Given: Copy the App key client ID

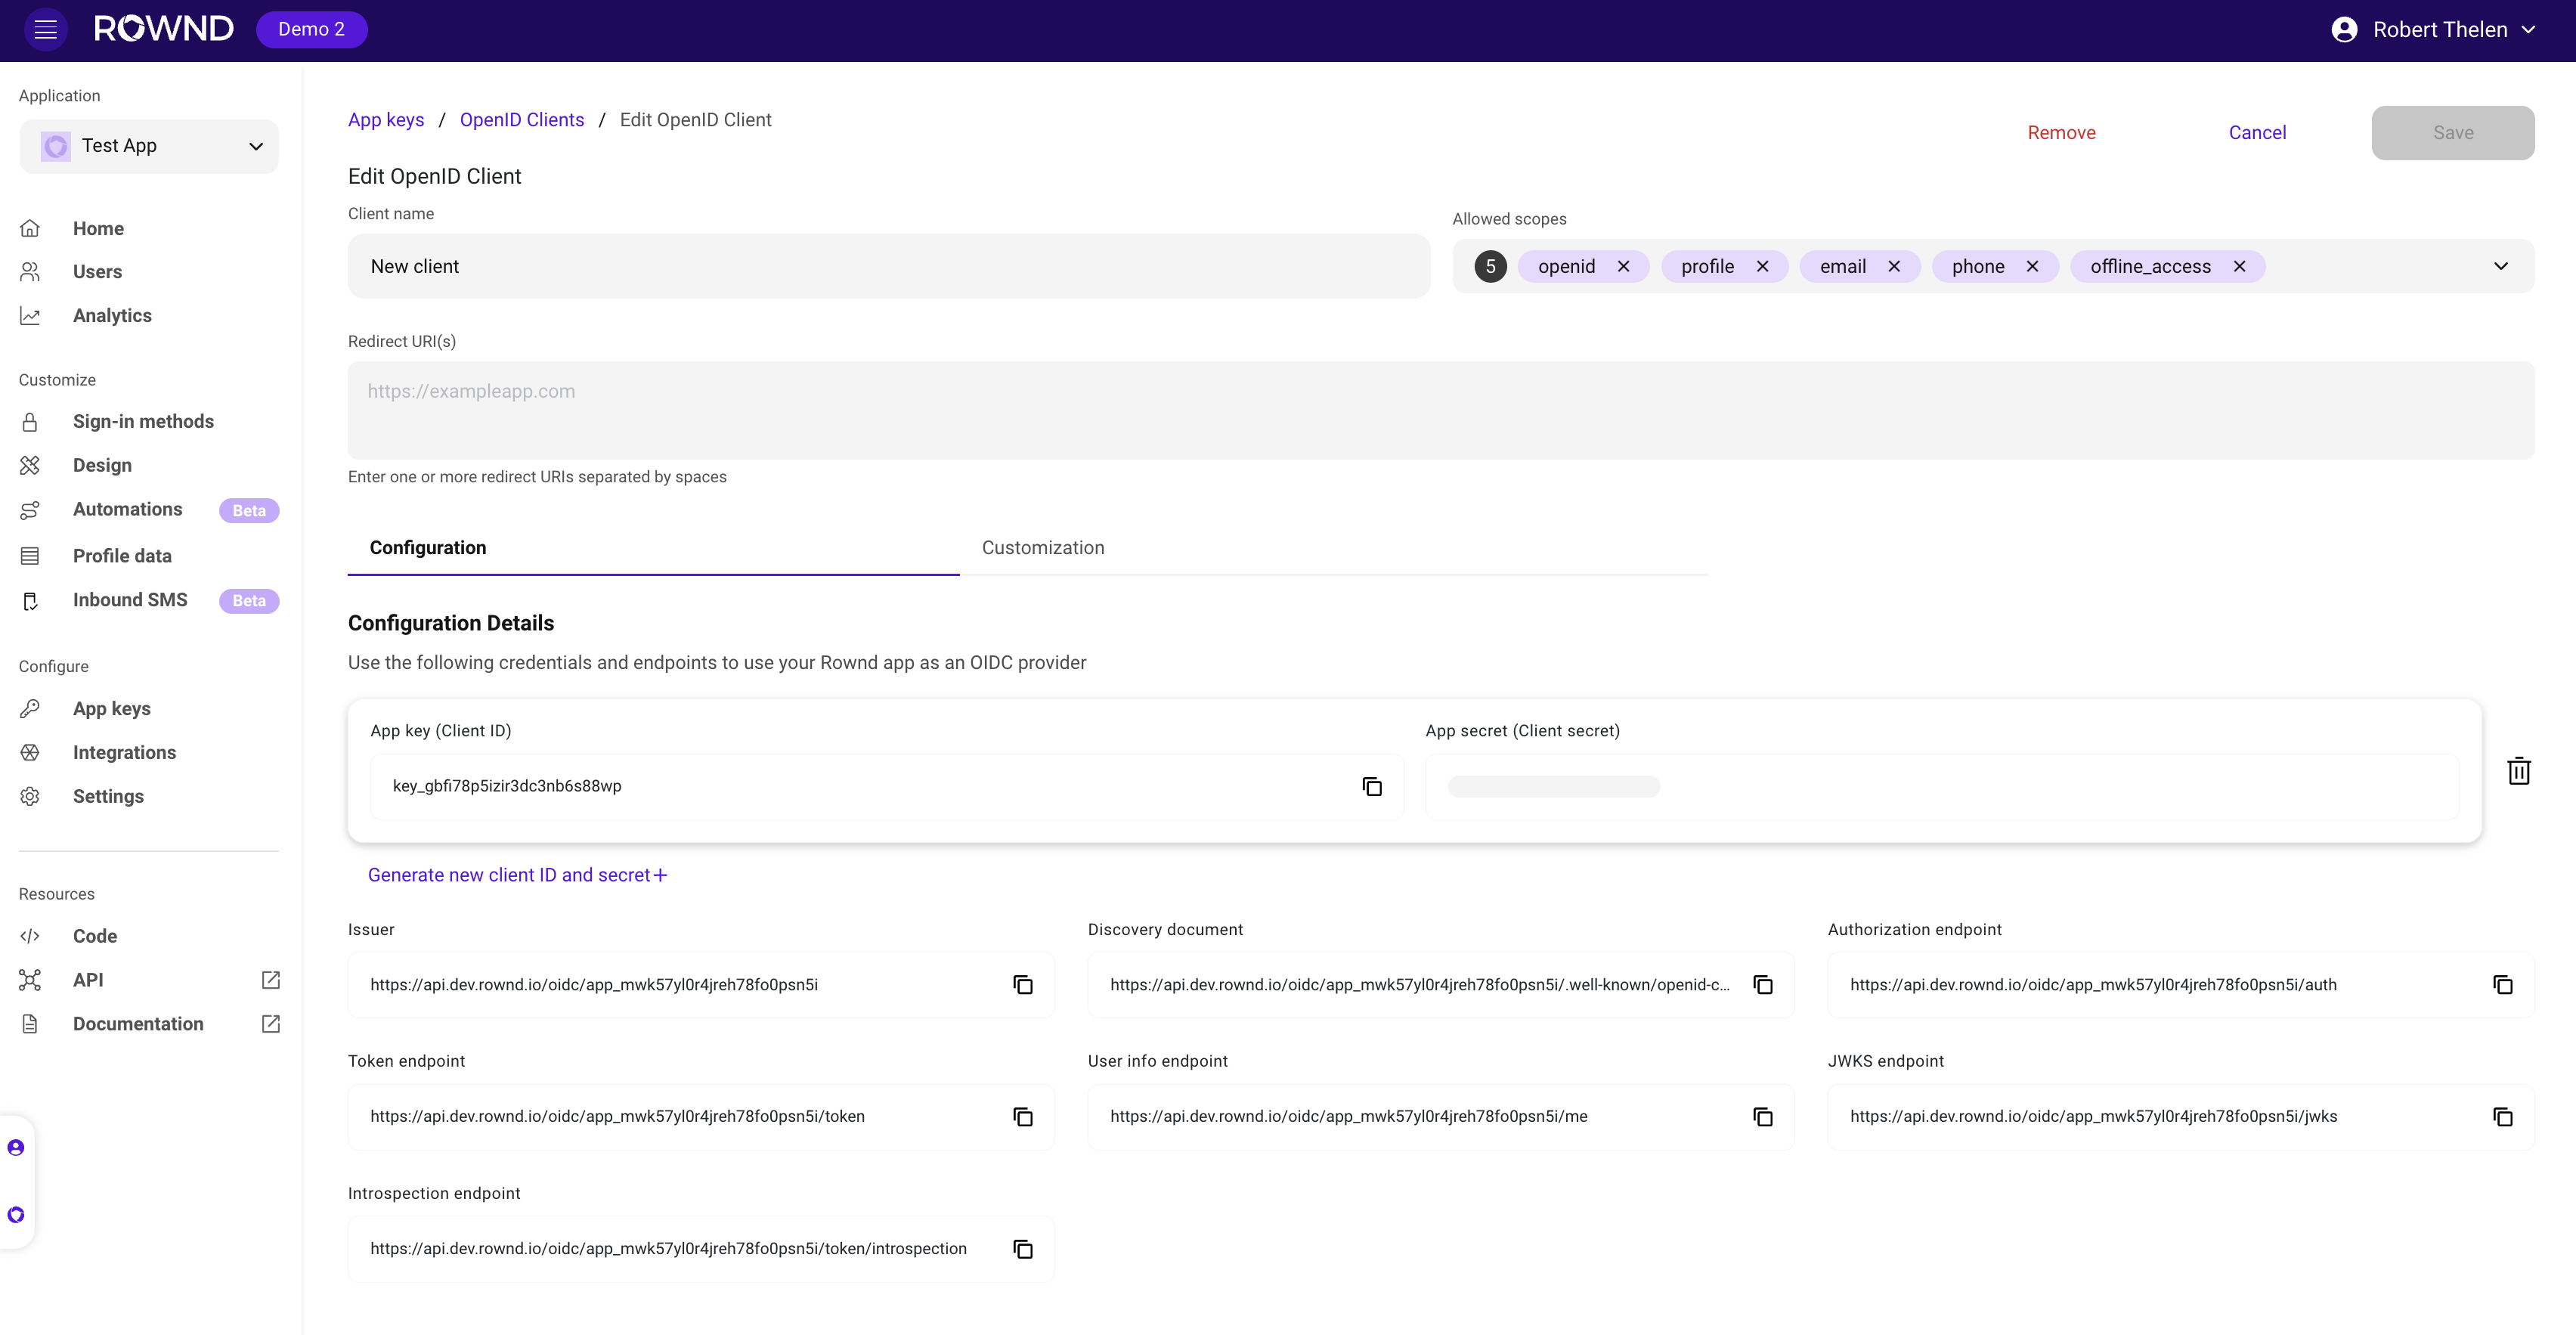Looking at the screenshot, I should [1372, 787].
